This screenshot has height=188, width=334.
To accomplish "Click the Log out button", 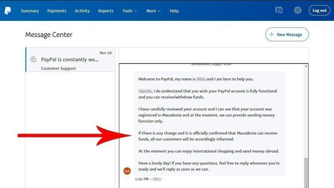I will click(x=319, y=10).
